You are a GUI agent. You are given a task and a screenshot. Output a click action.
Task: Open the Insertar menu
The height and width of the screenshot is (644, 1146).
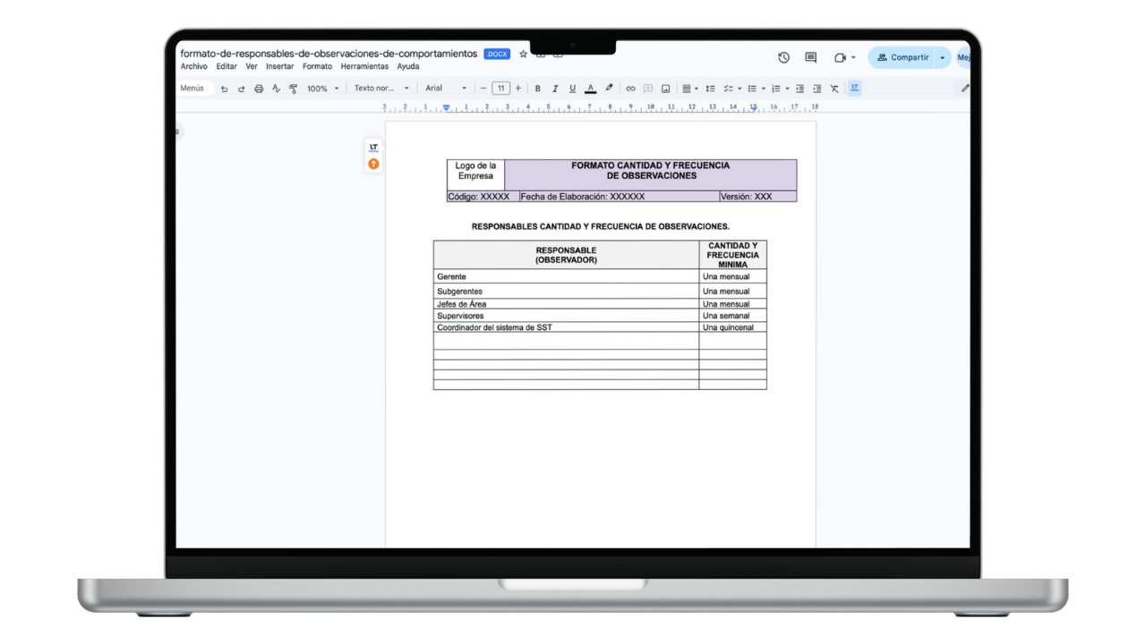[x=279, y=66]
